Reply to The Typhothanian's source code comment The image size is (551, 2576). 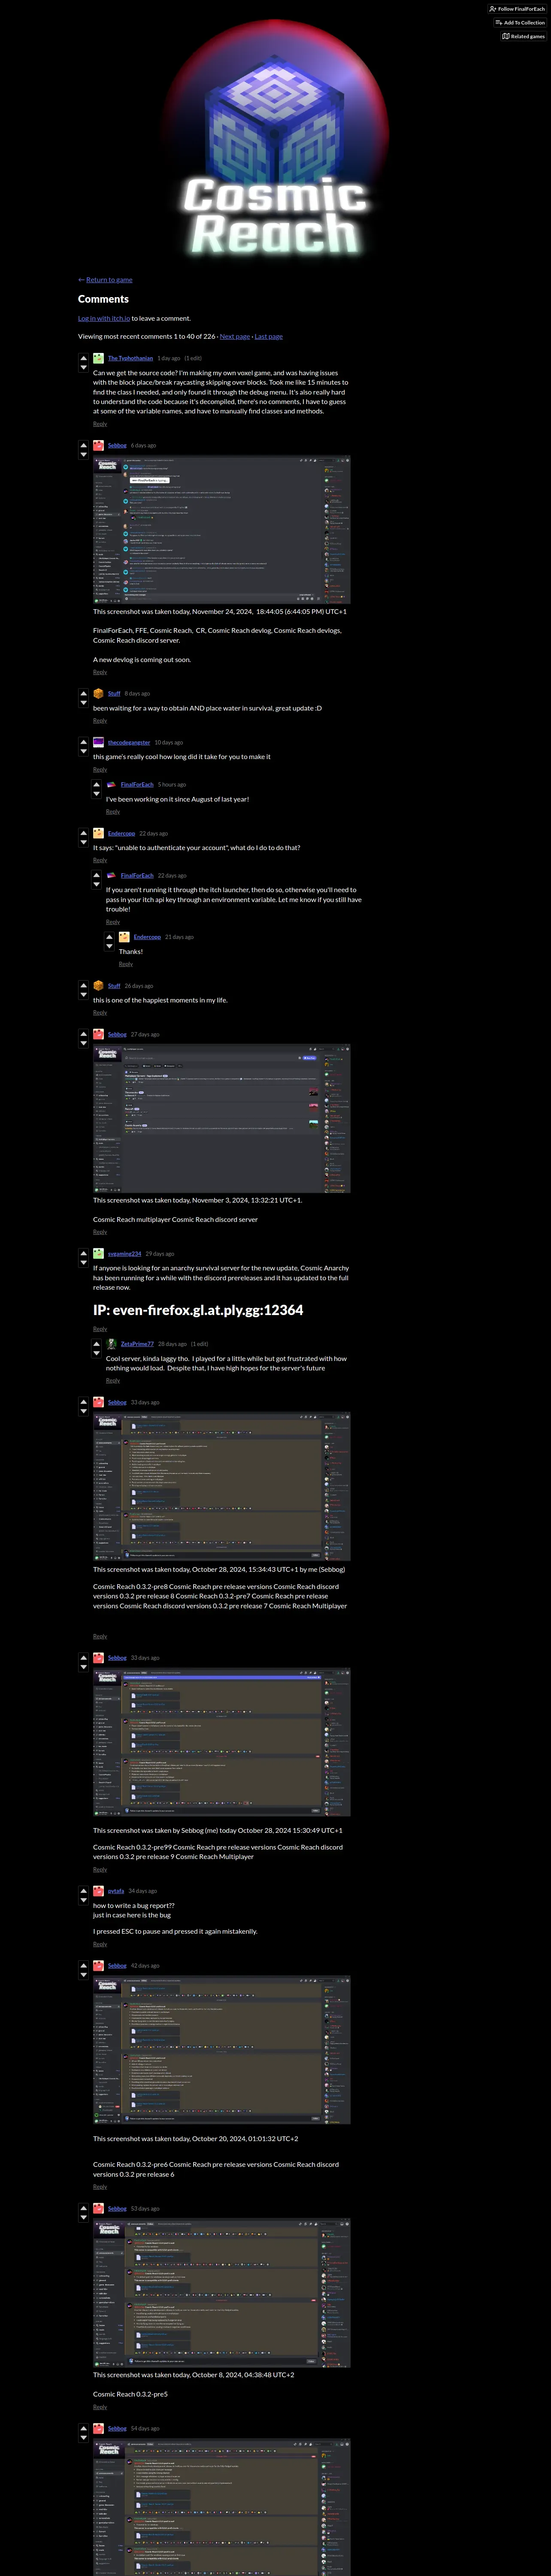tap(100, 424)
